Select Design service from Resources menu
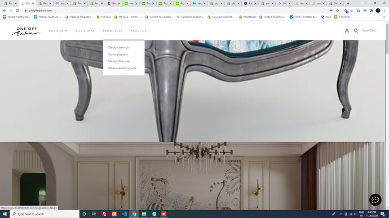The image size is (389, 218). tap(118, 47)
